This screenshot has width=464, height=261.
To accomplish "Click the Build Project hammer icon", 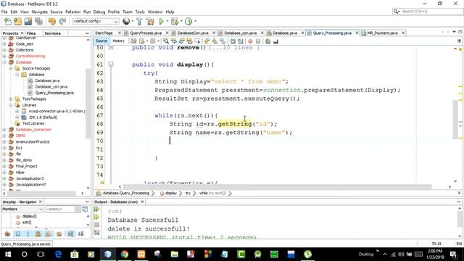I will pos(139,21).
